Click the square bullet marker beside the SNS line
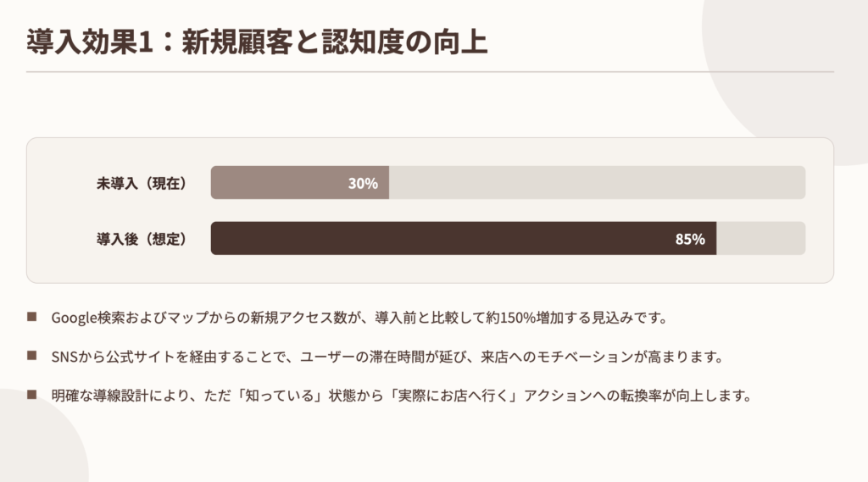The height and width of the screenshot is (482, 868). (32, 356)
